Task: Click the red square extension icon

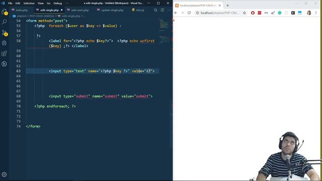Action: pos(260,13)
